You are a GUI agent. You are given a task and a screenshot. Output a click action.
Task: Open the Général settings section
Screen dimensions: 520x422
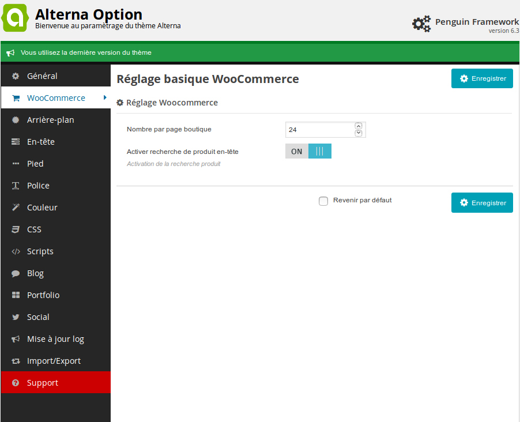click(42, 76)
